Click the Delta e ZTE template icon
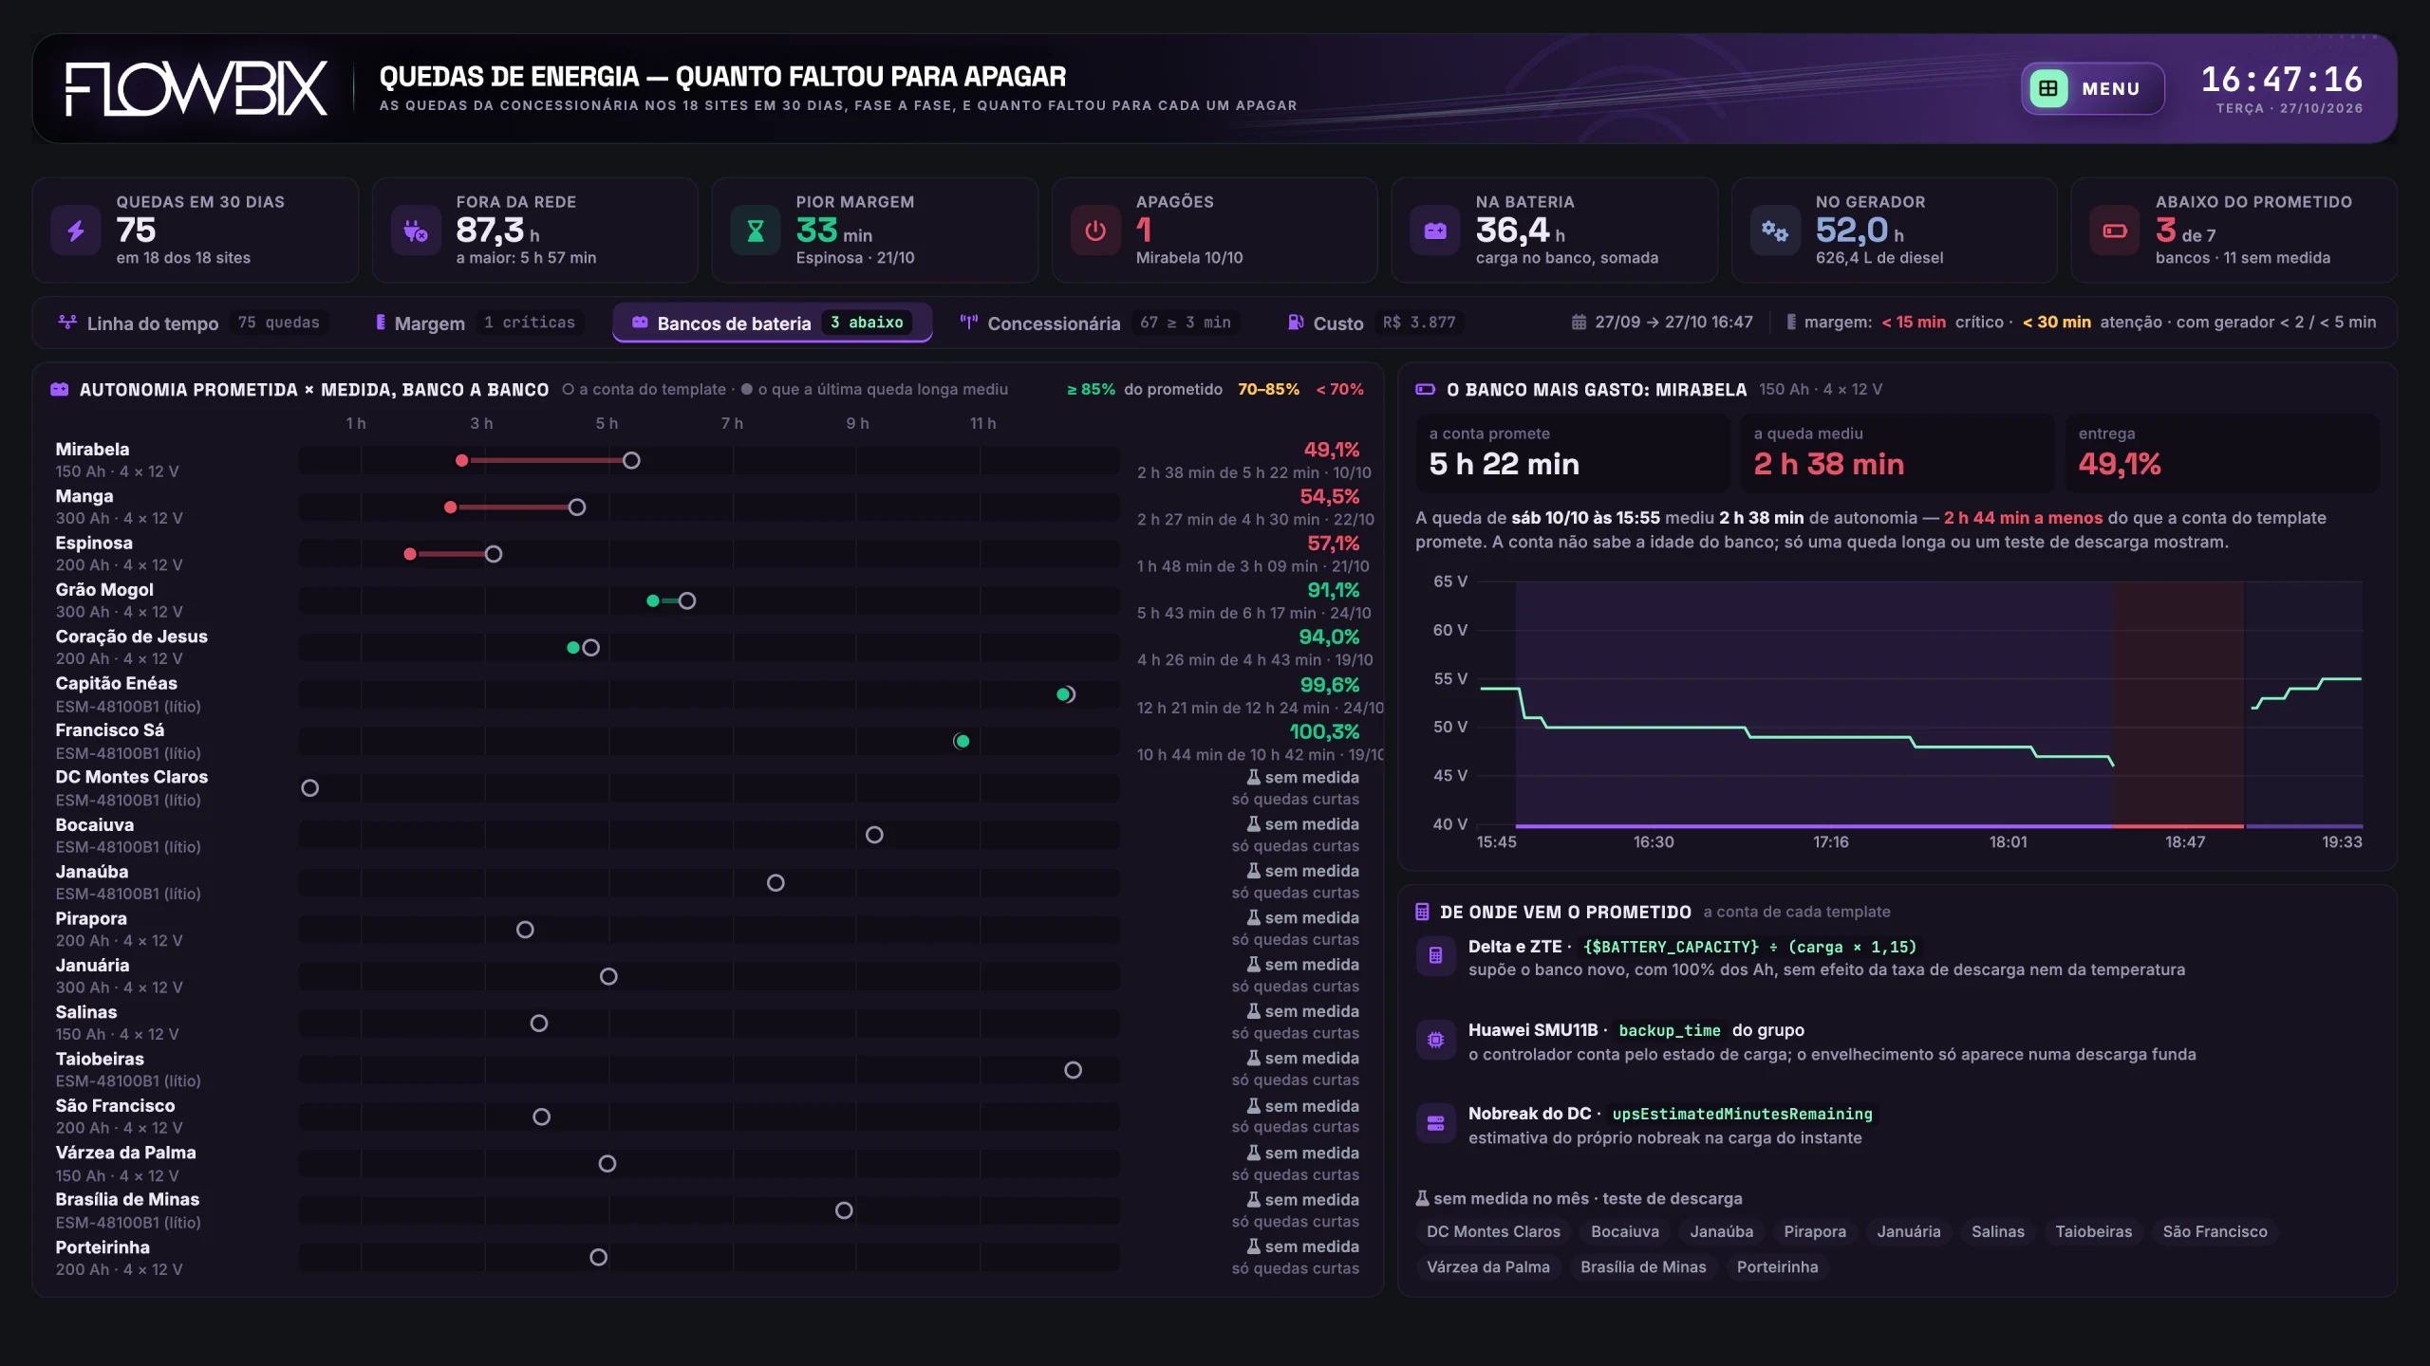Screen dimensions: 2430x1366 pos(1436,956)
